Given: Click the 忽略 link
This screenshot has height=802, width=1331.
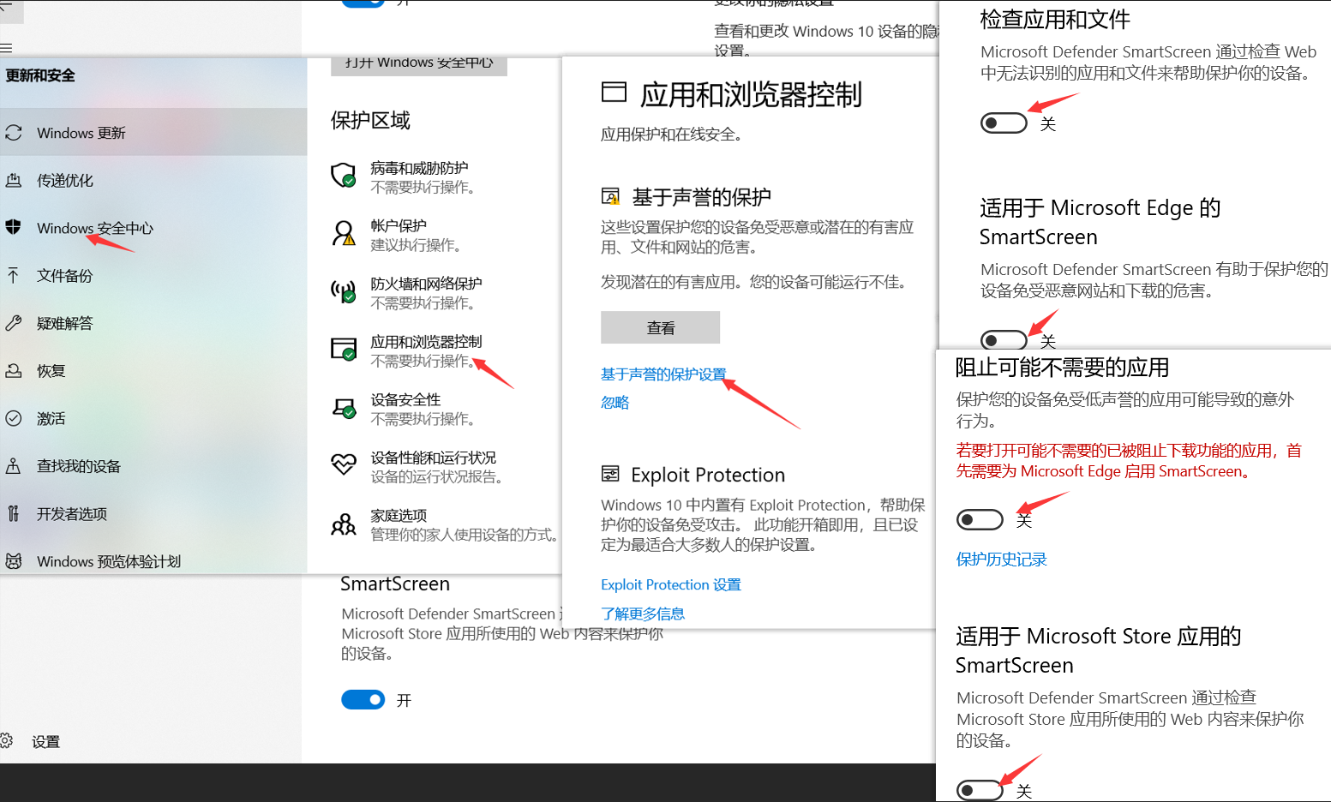Looking at the screenshot, I should pyautogui.click(x=615, y=403).
